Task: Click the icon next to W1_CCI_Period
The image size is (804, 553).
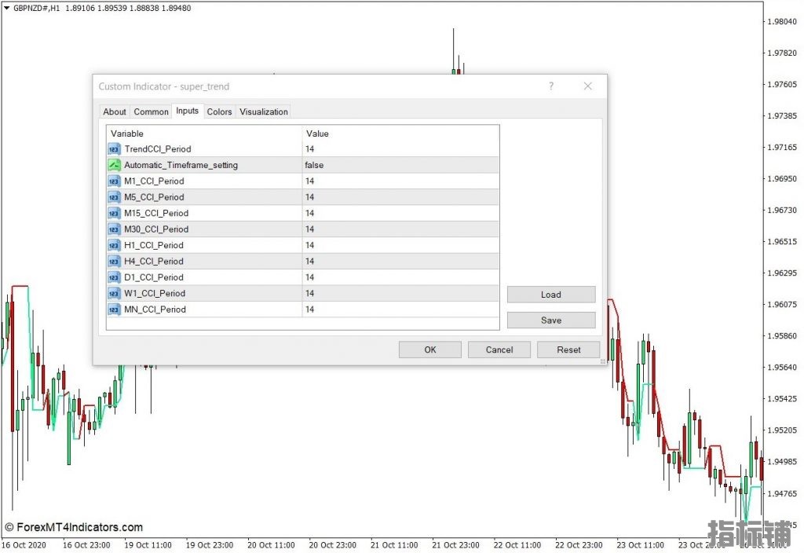Action: coord(114,294)
